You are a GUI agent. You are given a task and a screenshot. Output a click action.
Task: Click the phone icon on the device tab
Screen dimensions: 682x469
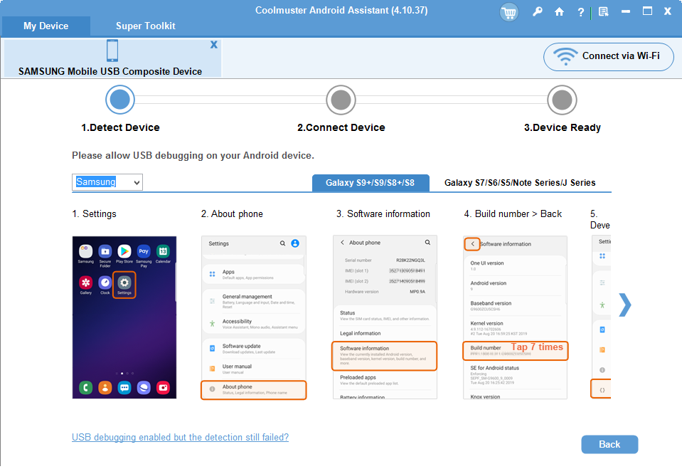pos(112,51)
